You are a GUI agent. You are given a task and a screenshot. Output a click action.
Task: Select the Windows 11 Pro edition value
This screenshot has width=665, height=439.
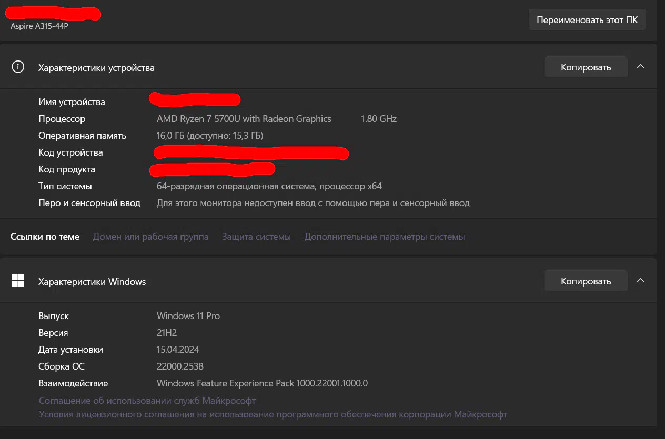[188, 316]
